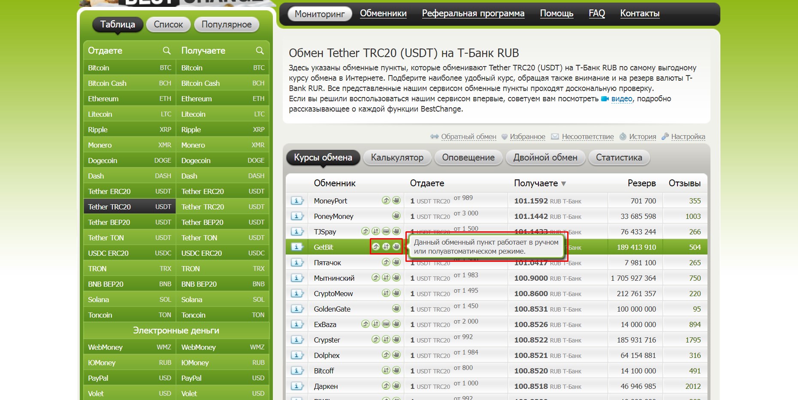Select Ethereum in Получаете column
Image resolution: width=798 pixels, height=400 pixels.
point(223,99)
